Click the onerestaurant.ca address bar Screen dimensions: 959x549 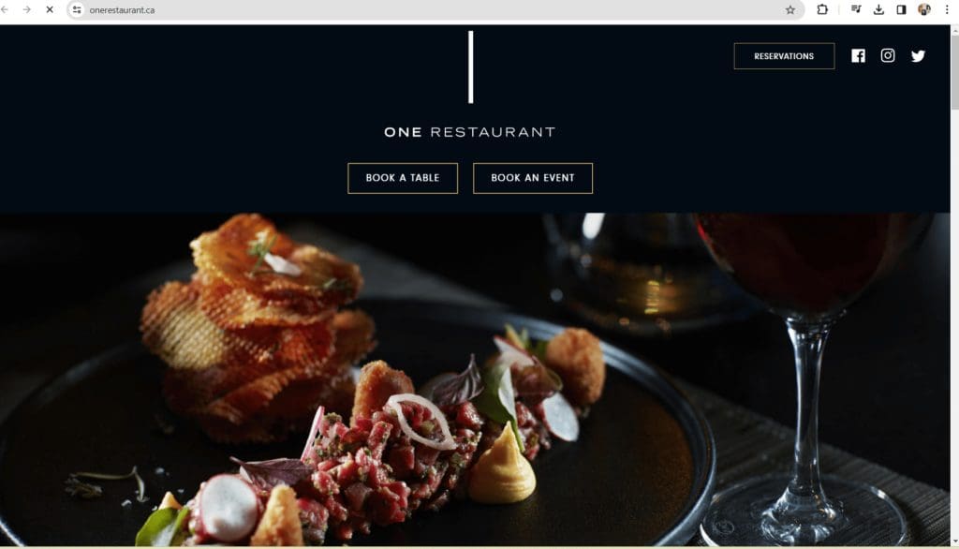[428, 9]
